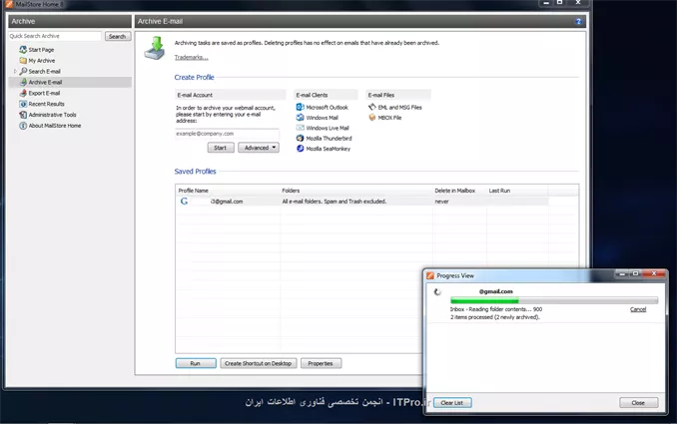Open the Trademarks link
Screen dimensions: 677x424
click(191, 57)
